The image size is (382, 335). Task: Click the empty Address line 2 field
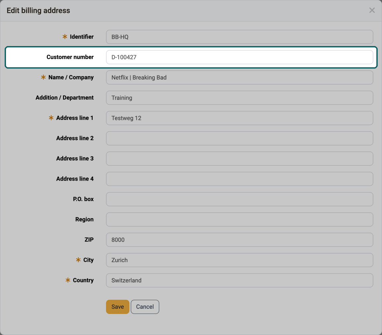239,138
